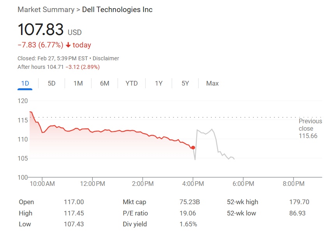Screen dimensions: 329x231
Task: Click the Div yield value 1.65%
Action: pos(188,224)
